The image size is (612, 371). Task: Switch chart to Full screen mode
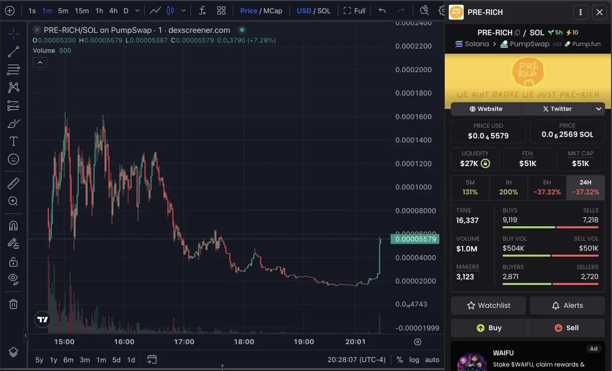pos(354,10)
